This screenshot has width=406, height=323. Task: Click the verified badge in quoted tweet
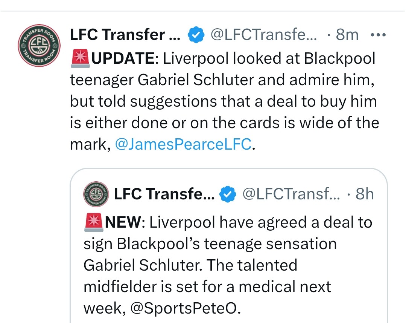[x=228, y=194]
